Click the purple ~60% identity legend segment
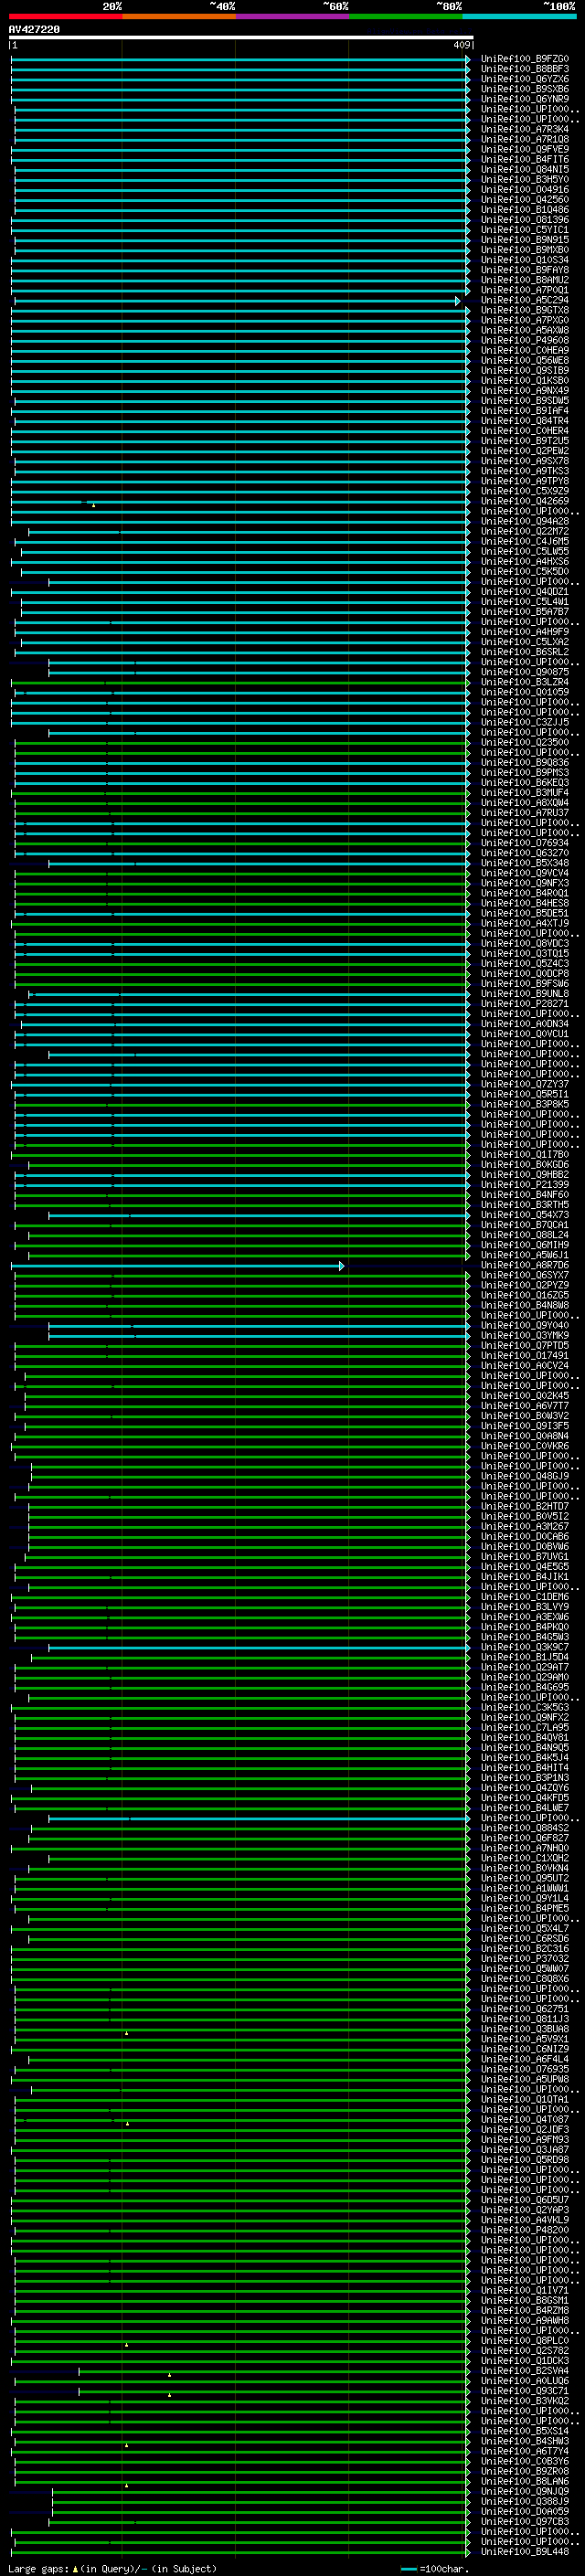 click(x=293, y=16)
